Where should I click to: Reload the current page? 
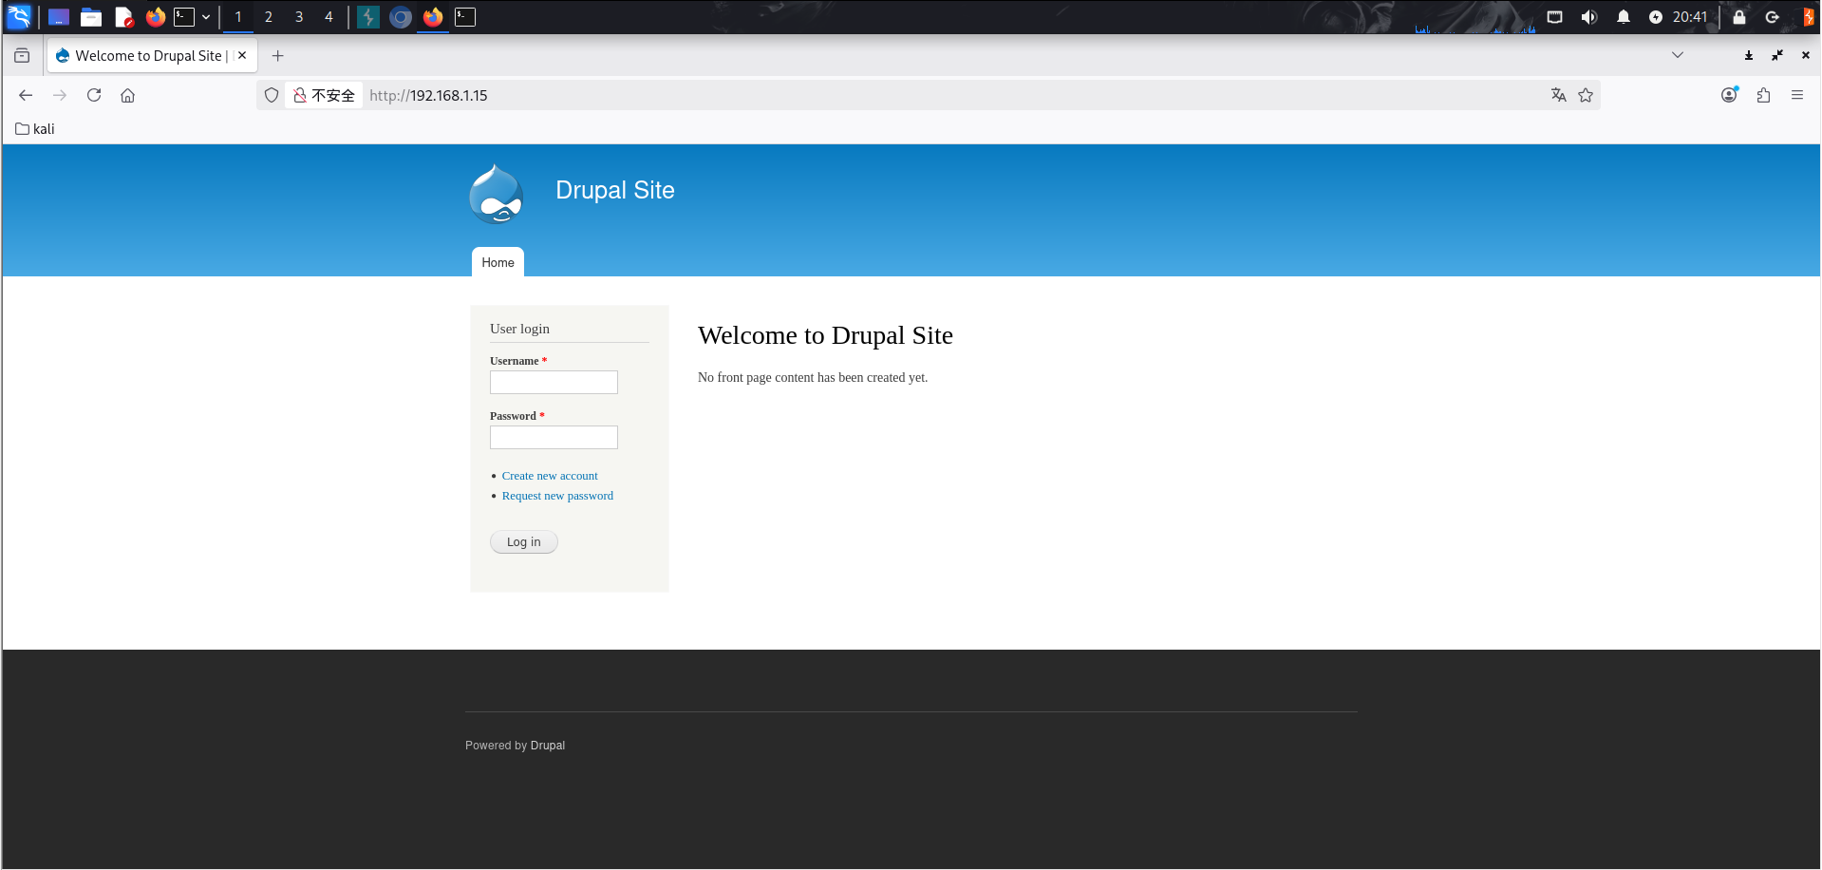(x=94, y=95)
